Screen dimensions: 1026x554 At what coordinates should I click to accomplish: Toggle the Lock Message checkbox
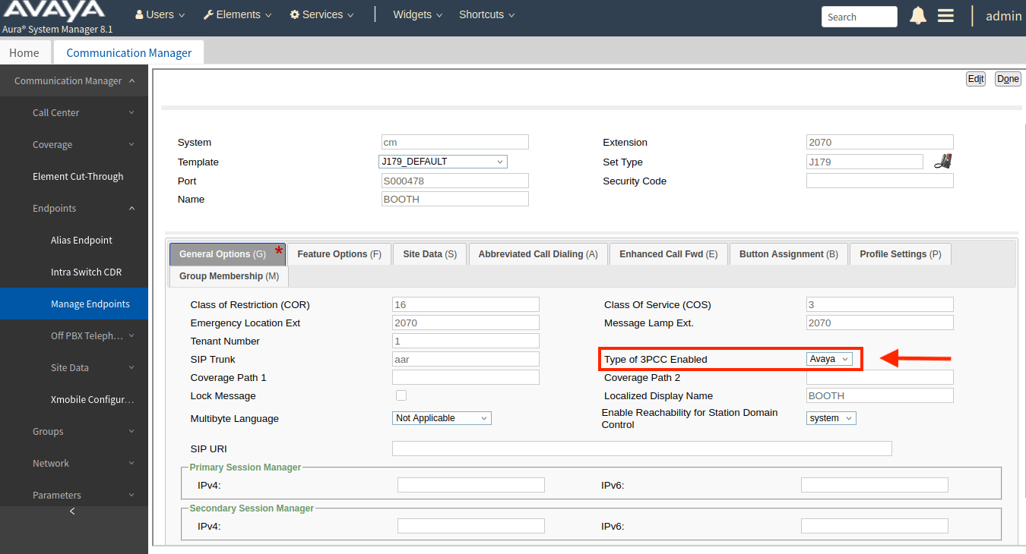401,395
